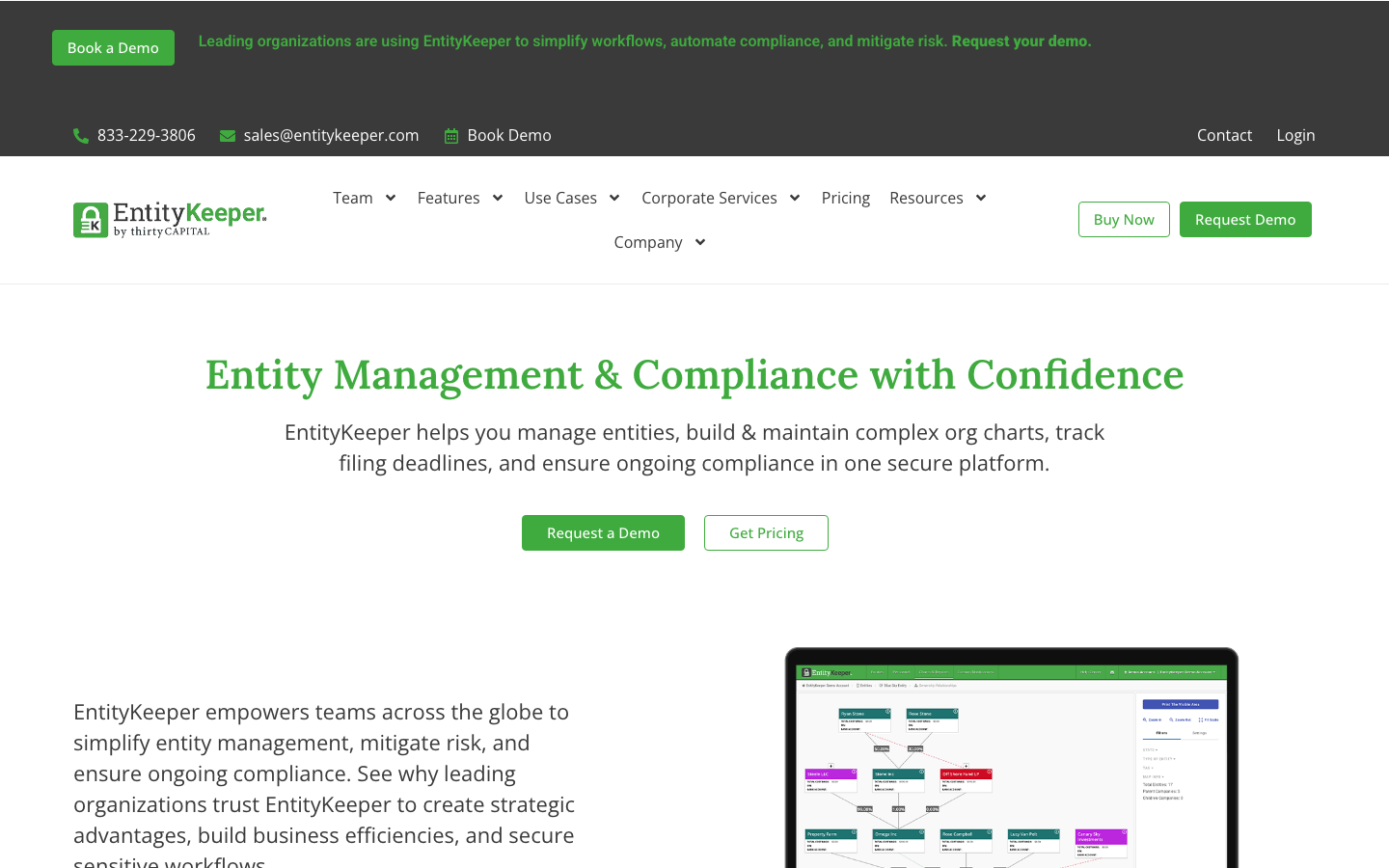The width and height of the screenshot is (1389, 868).
Task: Click the 'Entity Management & Compliance with Confidence' heading
Action: (694, 375)
